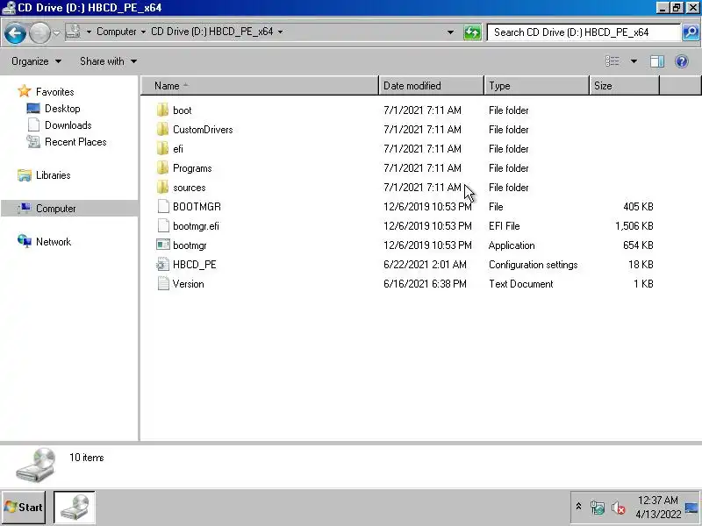Click the CD drive icon in address bar
702x526 pixels.
[x=73, y=32]
